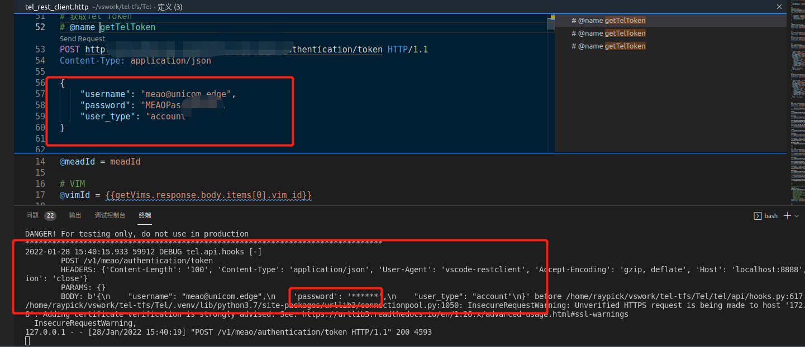Click the problems count badge showing 22

coord(50,215)
